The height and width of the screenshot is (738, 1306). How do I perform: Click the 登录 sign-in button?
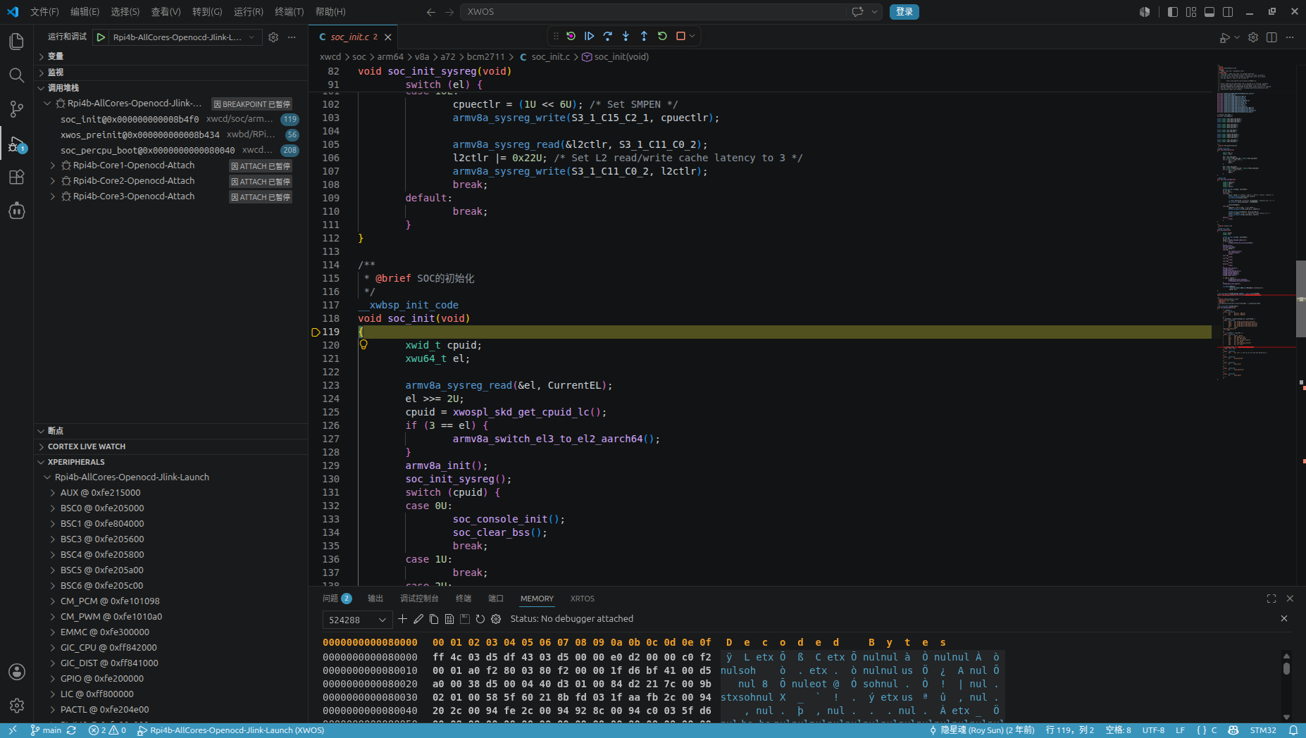coord(904,11)
